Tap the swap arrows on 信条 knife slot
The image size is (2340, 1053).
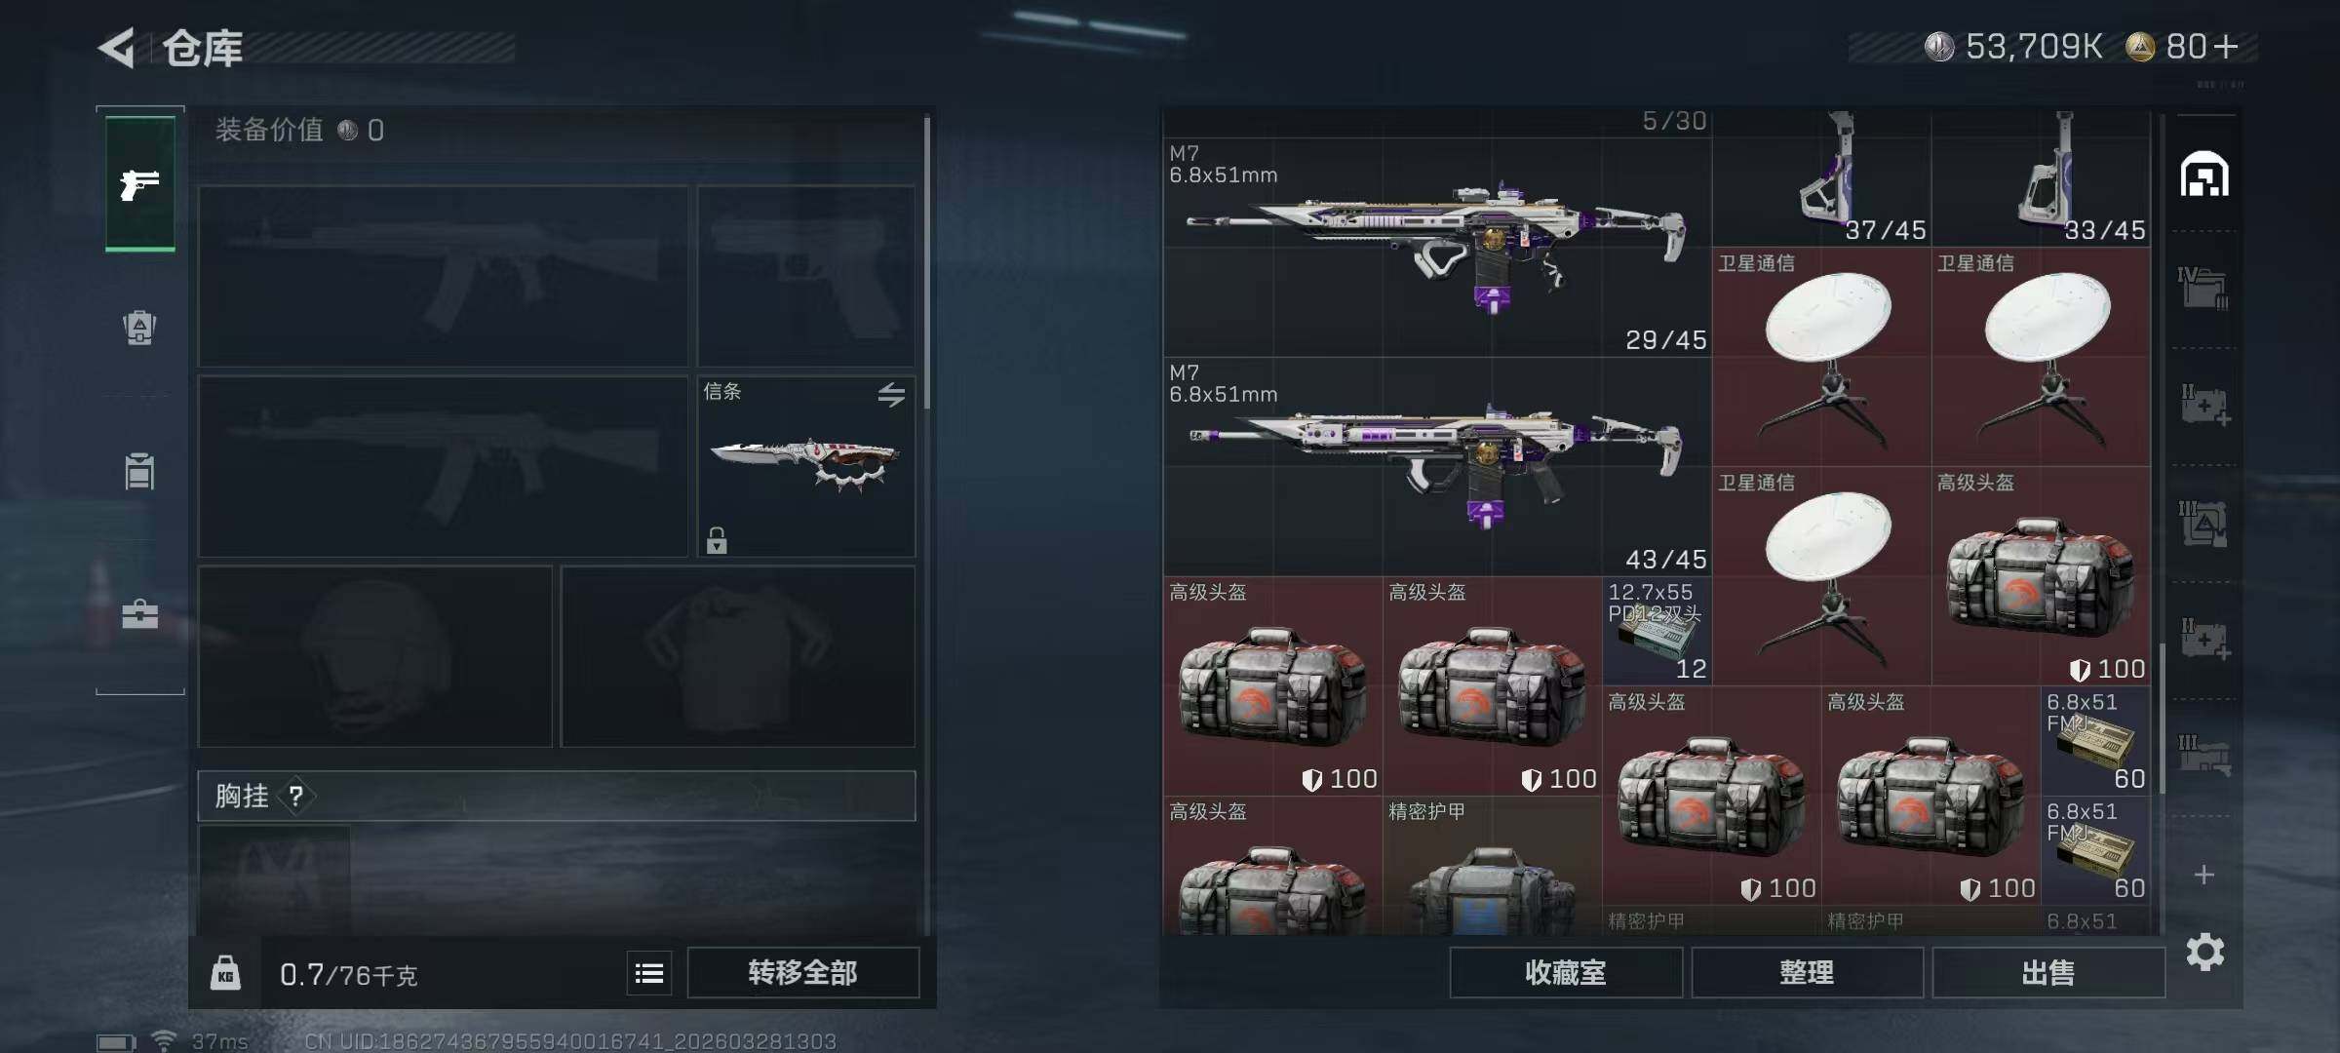tap(891, 395)
